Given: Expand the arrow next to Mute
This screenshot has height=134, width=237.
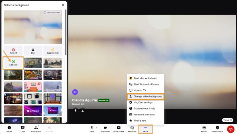Looking at the screenshot, I should pyautogui.click(x=96, y=127).
